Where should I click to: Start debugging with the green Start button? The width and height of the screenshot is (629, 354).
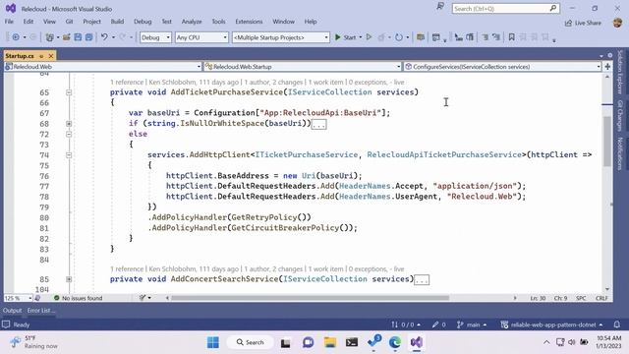pyautogui.click(x=345, y=37)
